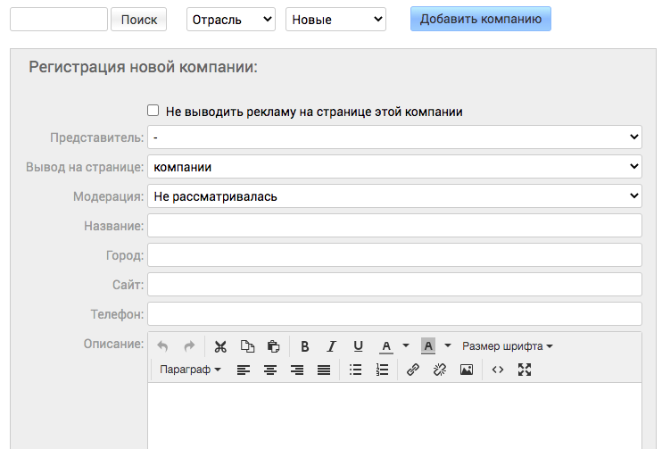Open the Отрасль dropdown
Screen dimensions: 662x449
tap(231, 20)
